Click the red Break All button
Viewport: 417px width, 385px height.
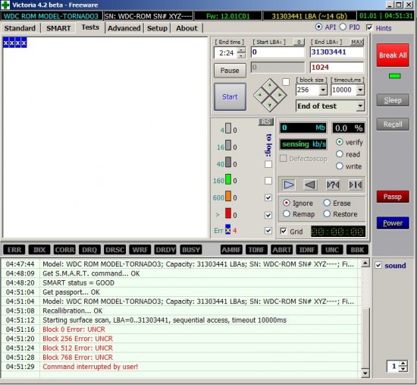click(393, 55)
